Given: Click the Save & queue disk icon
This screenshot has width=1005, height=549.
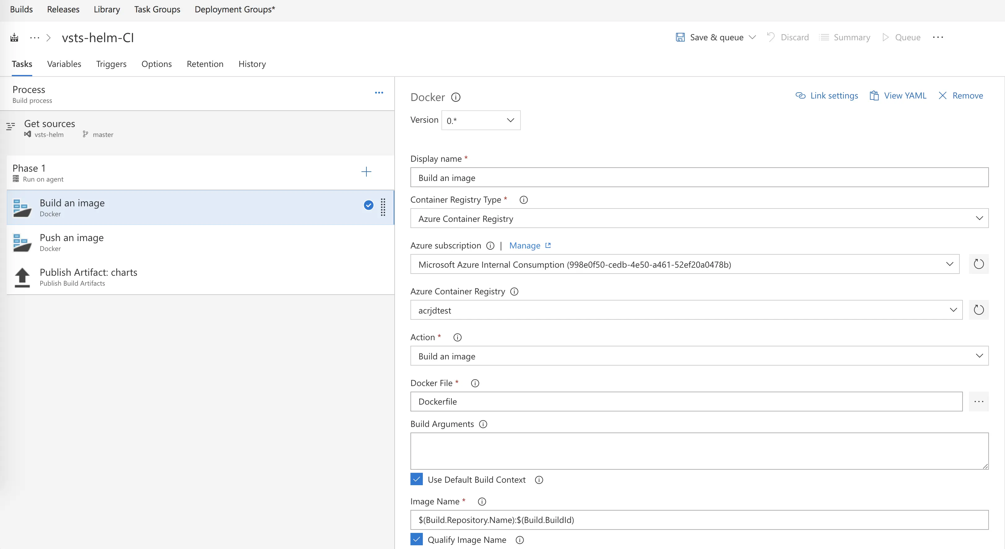Looking at the screenshot, I should (680, 37).
